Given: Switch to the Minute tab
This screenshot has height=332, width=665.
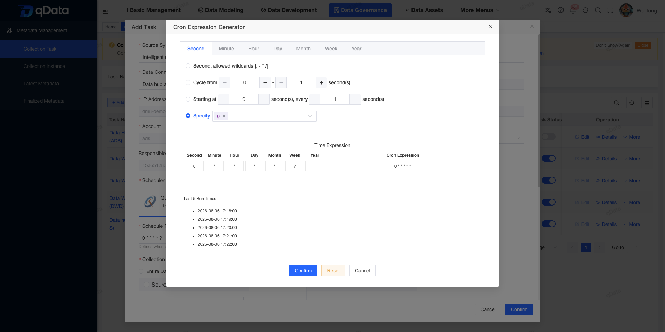Looking at the screenshot, I should click(226, 49).
